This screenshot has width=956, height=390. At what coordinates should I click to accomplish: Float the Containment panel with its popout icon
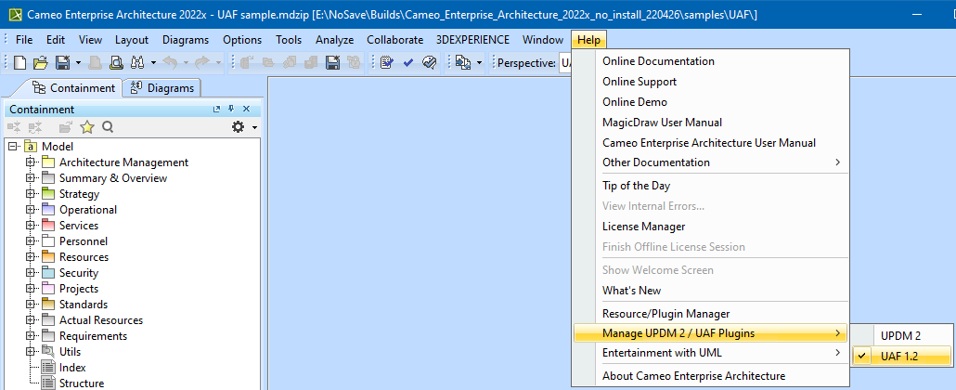pos(216,110)
